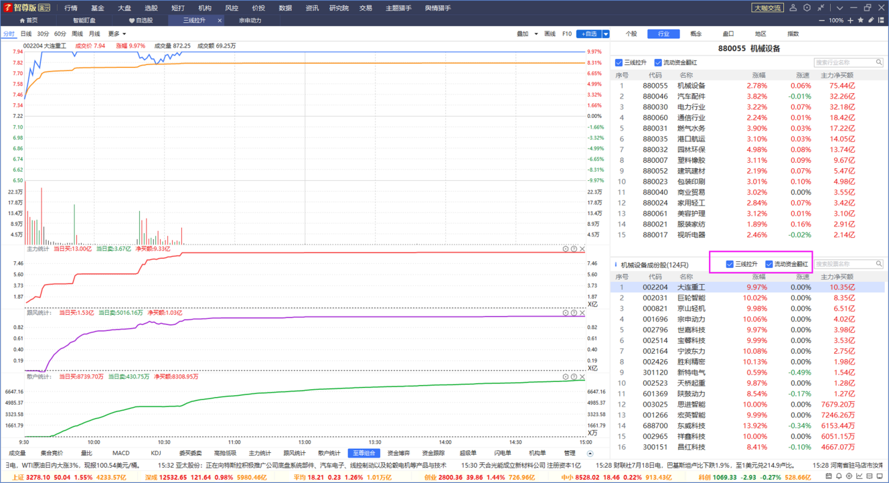This screenshot has width=889, height=483.
Task: Sort constituent stocks by 主力净买额 column
Action: point(837,277)
